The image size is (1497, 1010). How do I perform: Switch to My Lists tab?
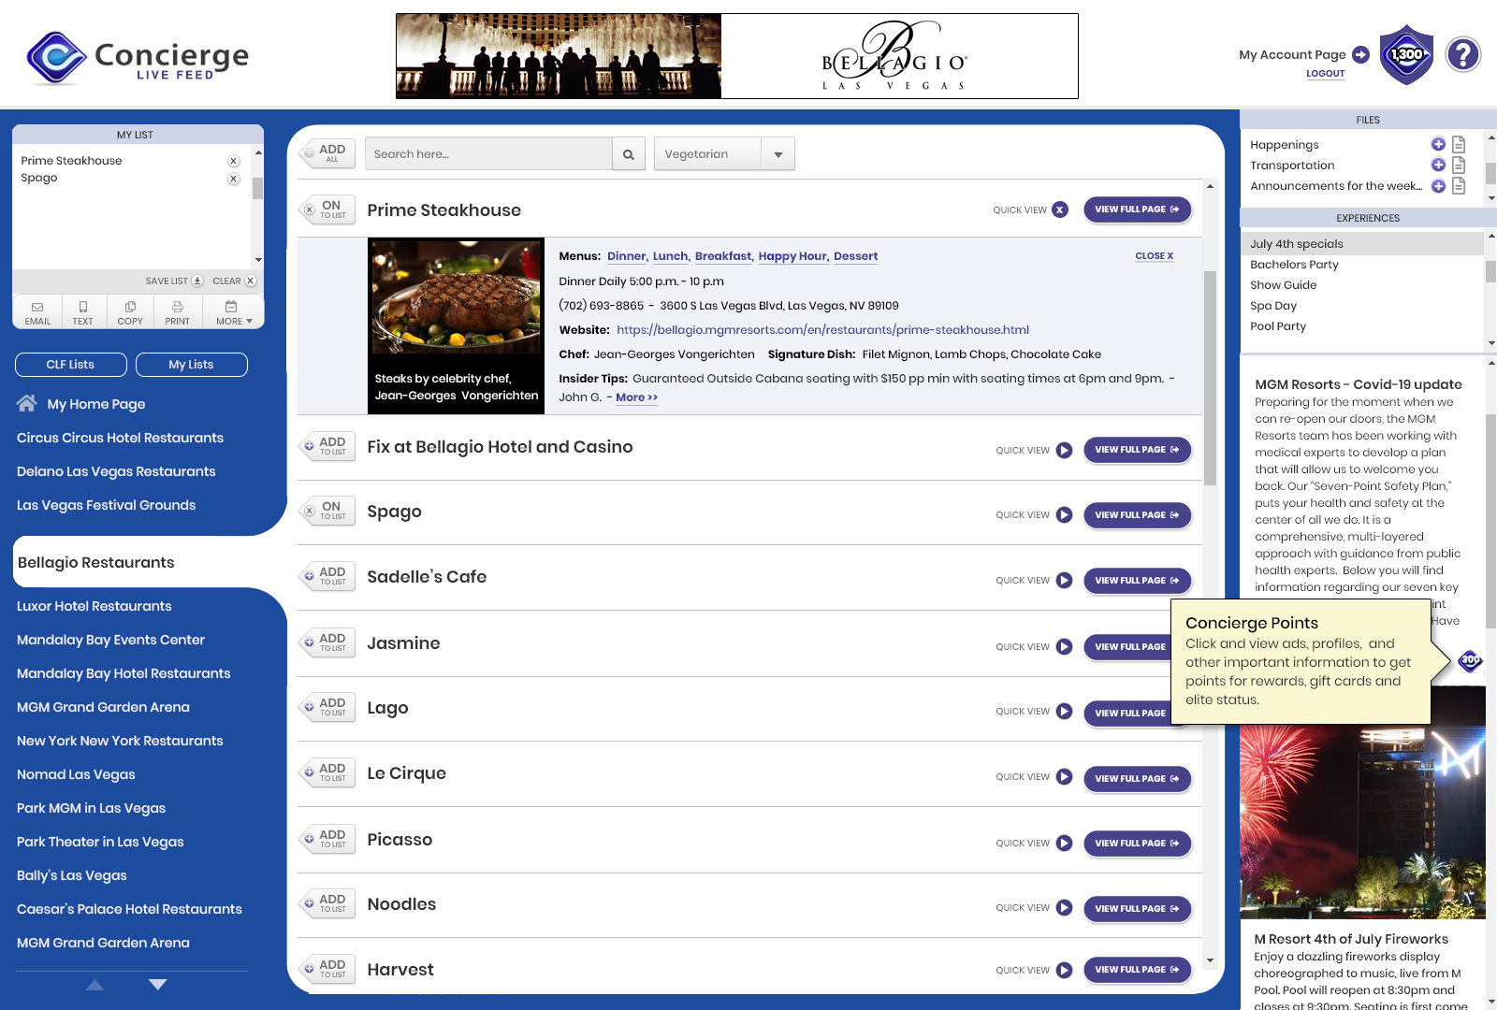click(191, 365)
